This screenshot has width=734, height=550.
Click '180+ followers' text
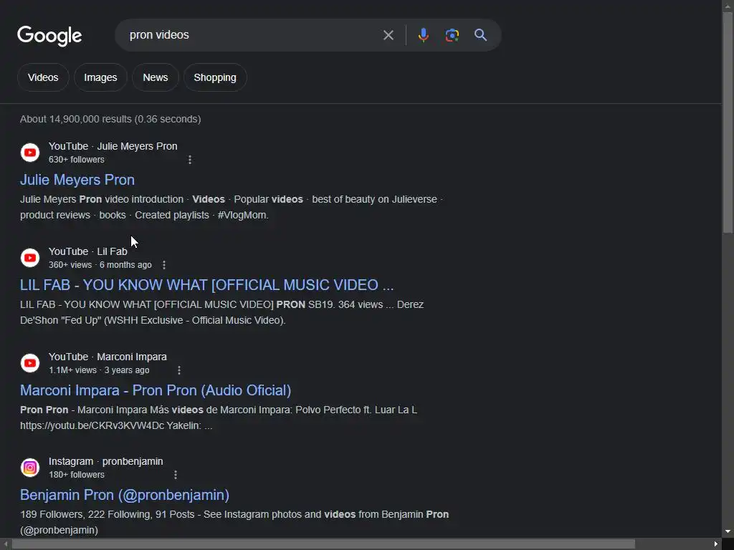(76, 475)
